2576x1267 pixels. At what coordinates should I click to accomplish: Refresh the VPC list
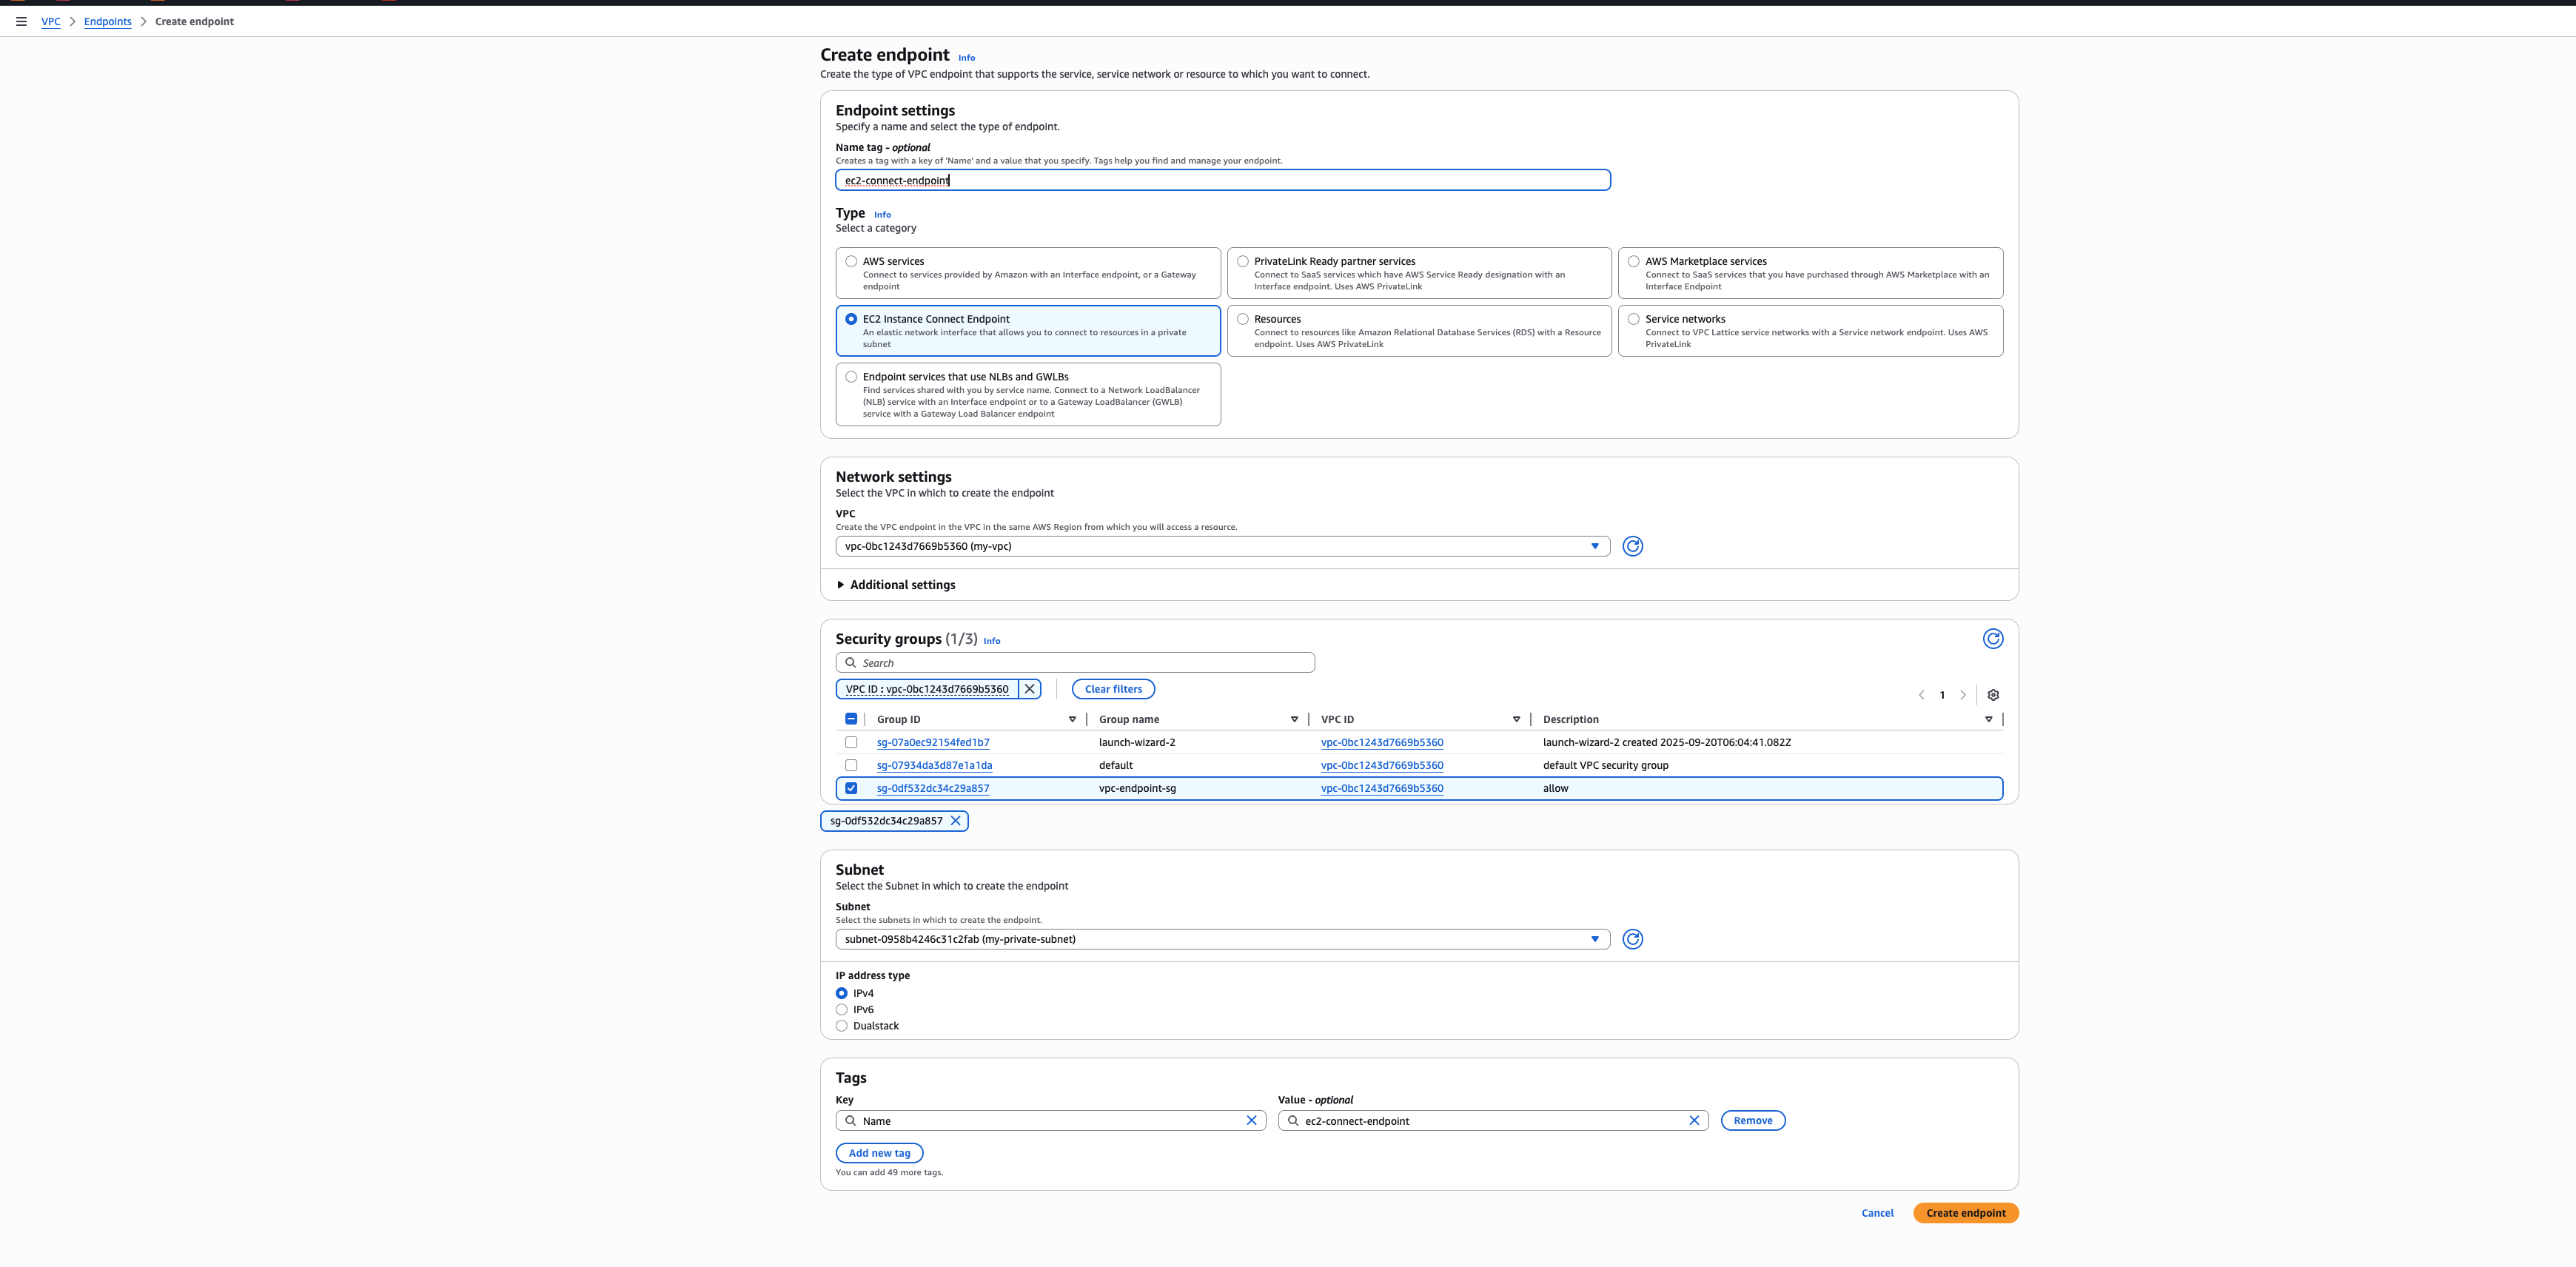tap(1632, 546)
